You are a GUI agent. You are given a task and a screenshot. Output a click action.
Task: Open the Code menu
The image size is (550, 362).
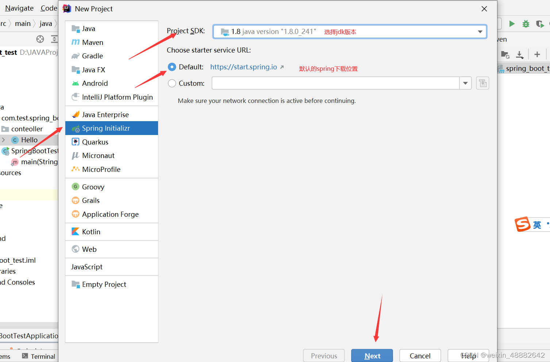49,8
